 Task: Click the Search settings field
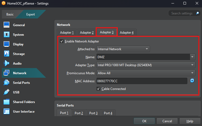pyautogui.click(x=183, y=13)
